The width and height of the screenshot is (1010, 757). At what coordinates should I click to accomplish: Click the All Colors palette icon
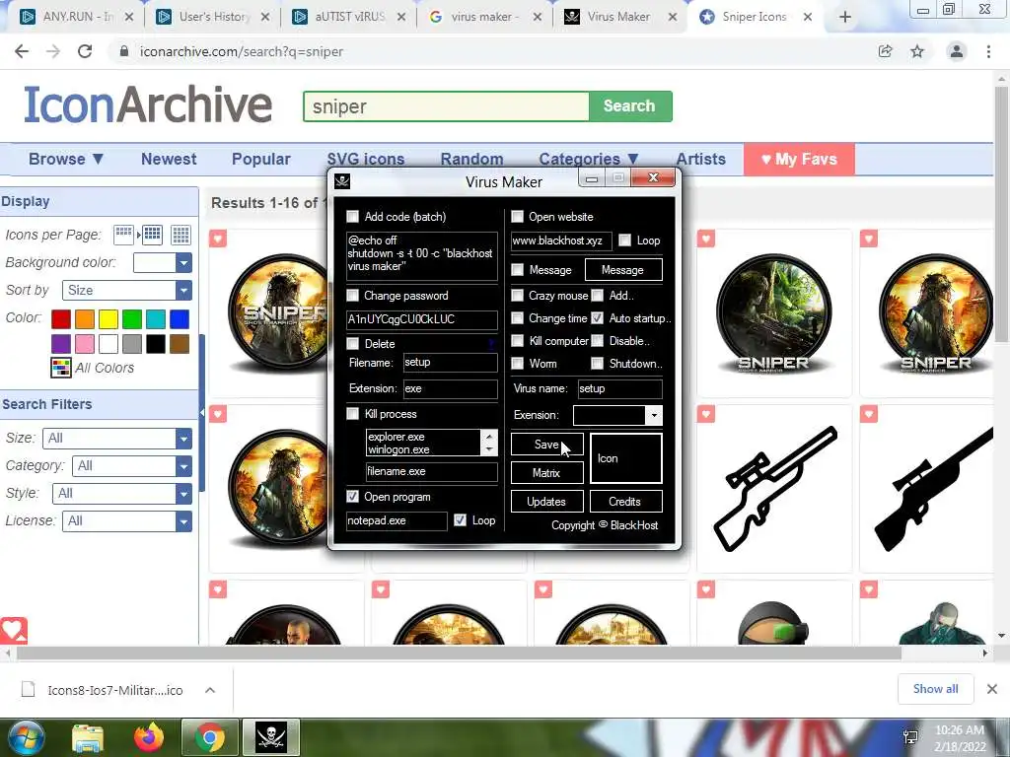(60, 368)
